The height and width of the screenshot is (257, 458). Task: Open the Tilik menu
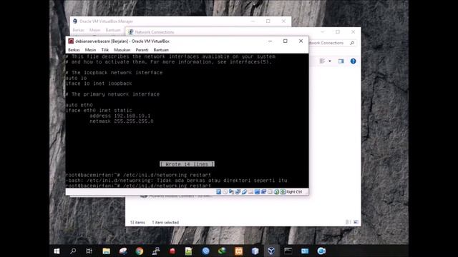coord(105,50)
